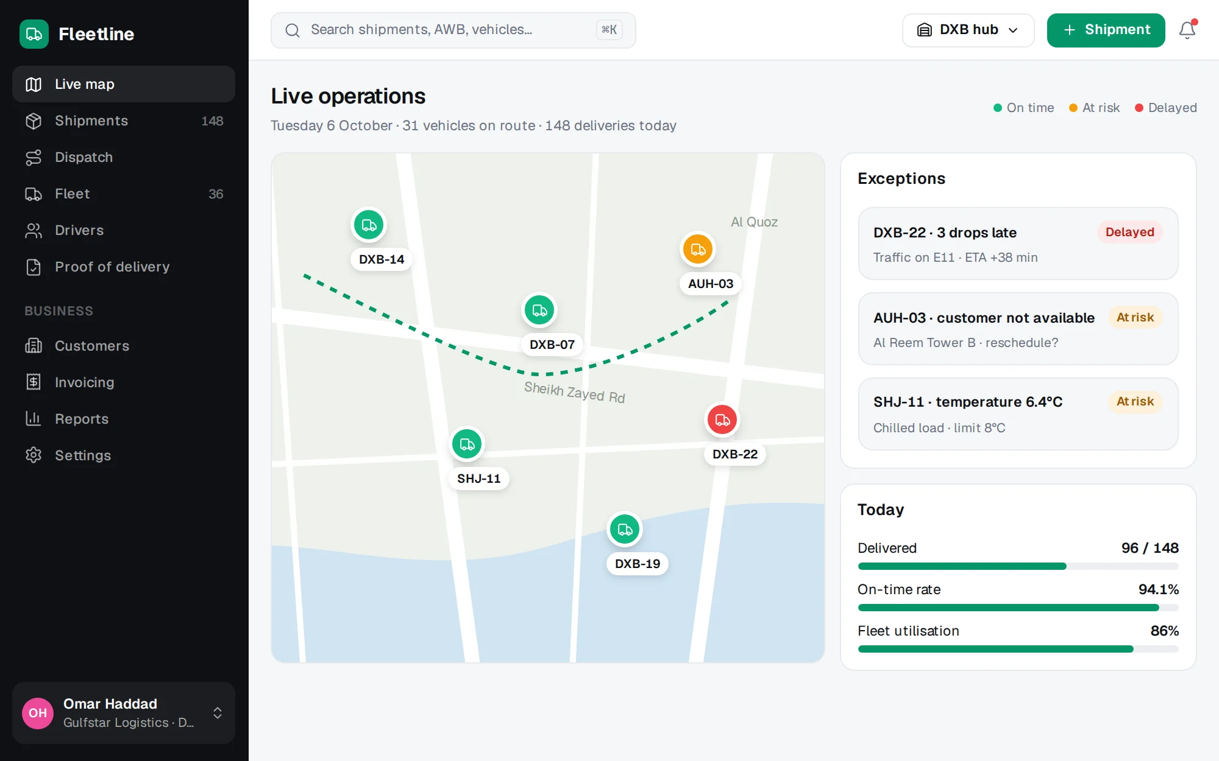This screenshot has width=1219, height=761.
Task: Click the ⌘K shortcut hint
Action: pyautogui.click(x=609, y=30)
